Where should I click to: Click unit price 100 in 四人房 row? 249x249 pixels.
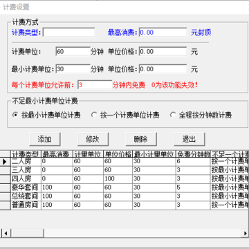(x=118, y=179)
